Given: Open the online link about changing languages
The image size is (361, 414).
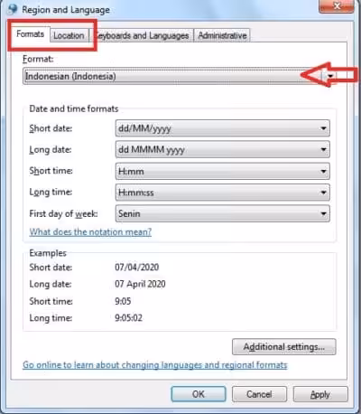Looking at the screenshot, I should tap(155, 365).
